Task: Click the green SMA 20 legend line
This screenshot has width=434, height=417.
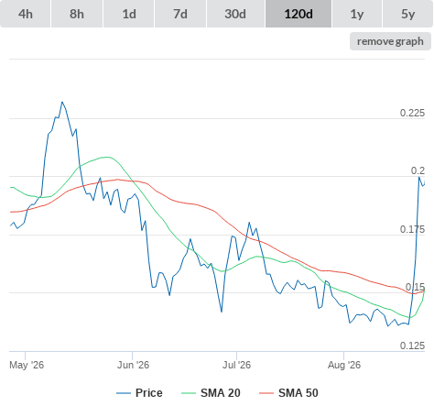Action: tap(189, 393)
